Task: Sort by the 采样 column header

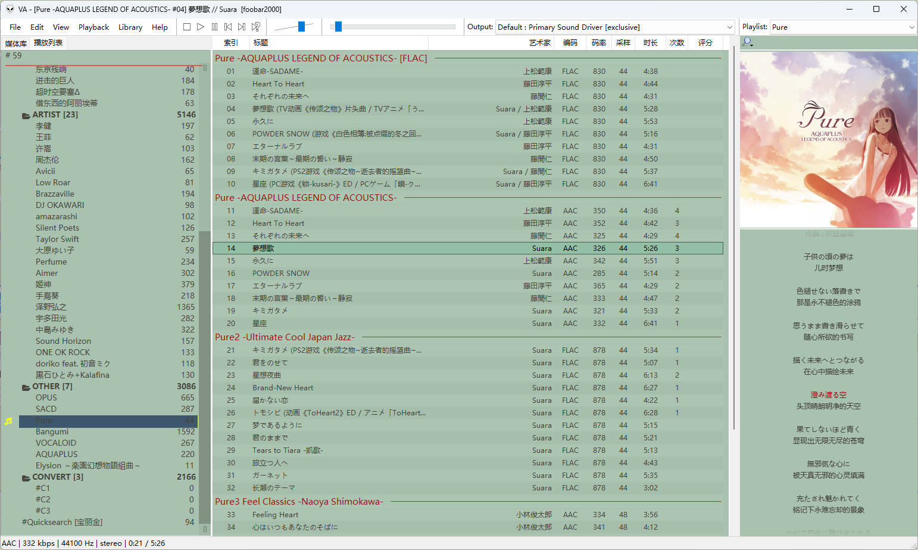Action: click(x=623, y=43)
